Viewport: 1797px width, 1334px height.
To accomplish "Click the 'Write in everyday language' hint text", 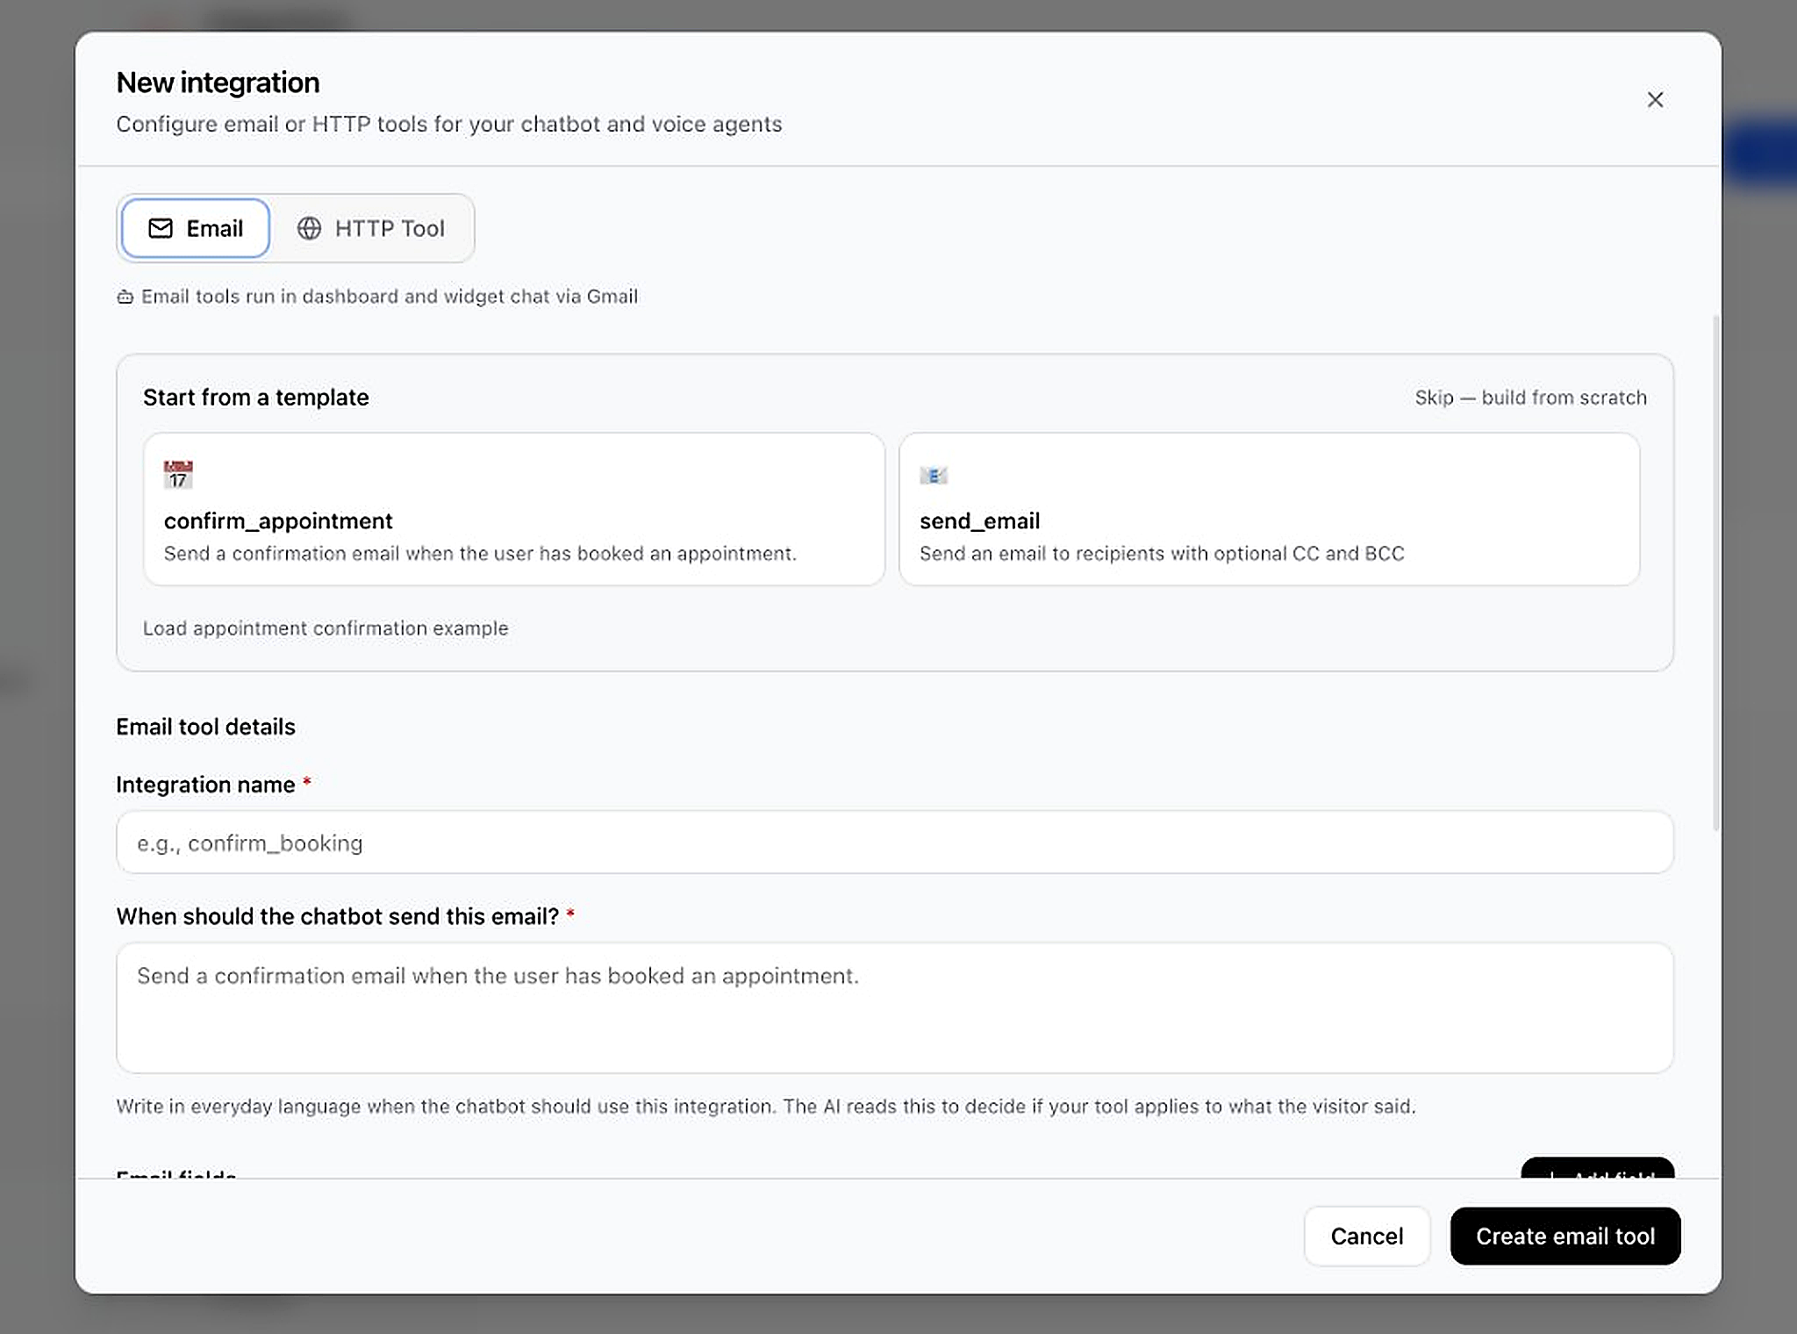I will pos(766,1107).
